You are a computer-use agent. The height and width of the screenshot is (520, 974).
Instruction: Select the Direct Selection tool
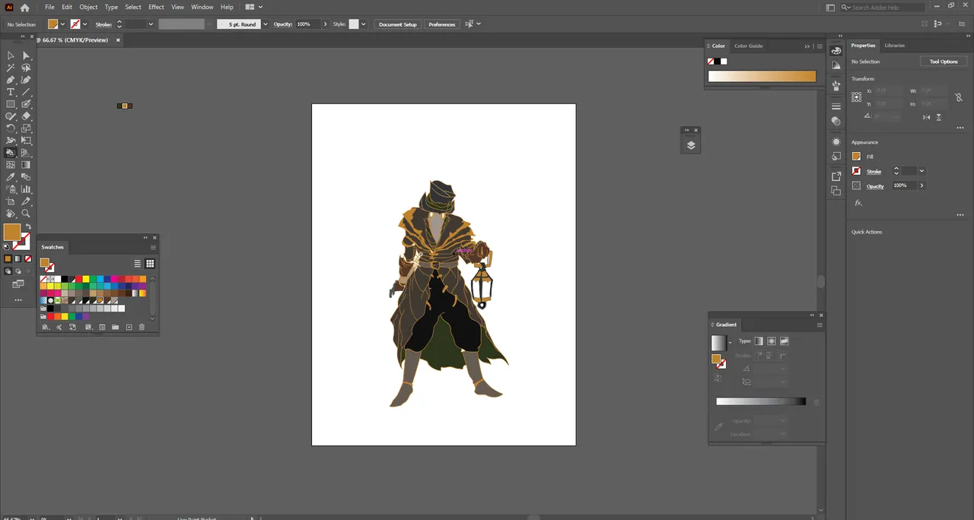coord(26,55)
